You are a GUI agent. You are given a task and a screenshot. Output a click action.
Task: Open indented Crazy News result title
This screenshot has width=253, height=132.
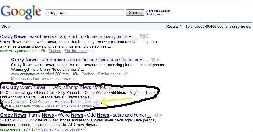coord(80,60)
